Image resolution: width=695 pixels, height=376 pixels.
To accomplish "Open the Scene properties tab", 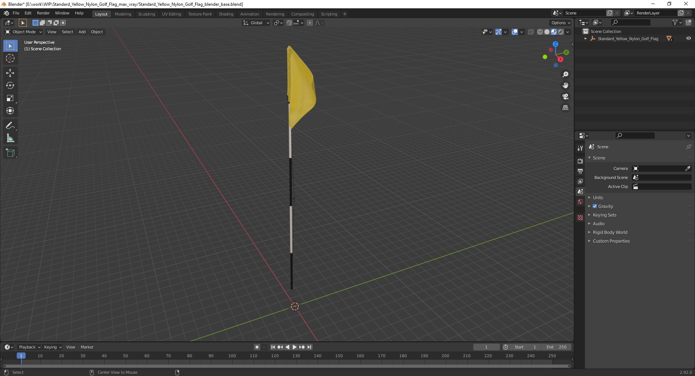I will [x=580, y=191].
